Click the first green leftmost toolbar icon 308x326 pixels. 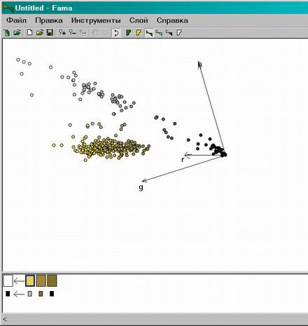point(7,33)
